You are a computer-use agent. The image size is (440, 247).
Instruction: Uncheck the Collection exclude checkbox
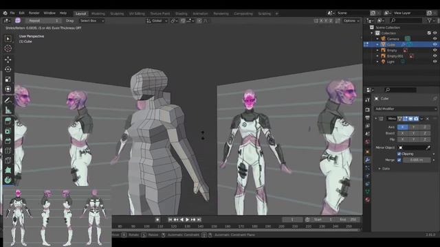pyautogui.click(x=429, y=33)
